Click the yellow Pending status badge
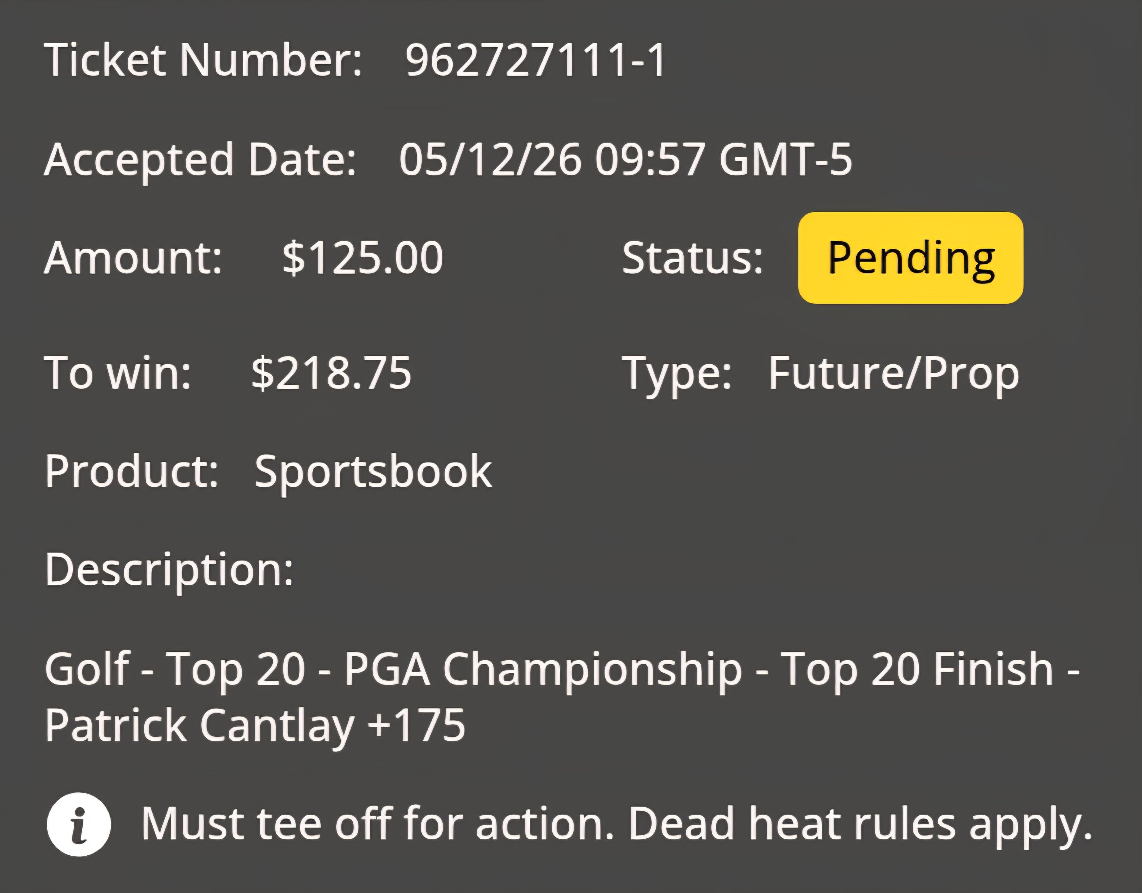The image size is (1142, 893). pyautogui.click(x=910, y=258)
